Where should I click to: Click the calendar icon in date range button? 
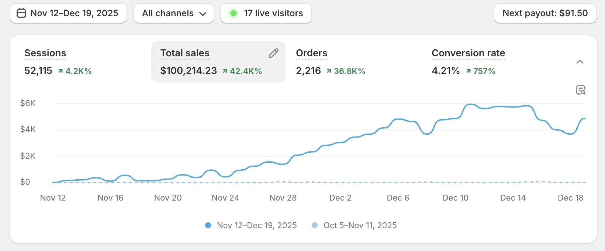coord(22,13)
